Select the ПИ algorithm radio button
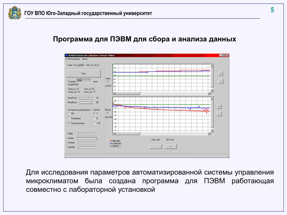Viewport: 287px width, 215px height. (69, 114)
